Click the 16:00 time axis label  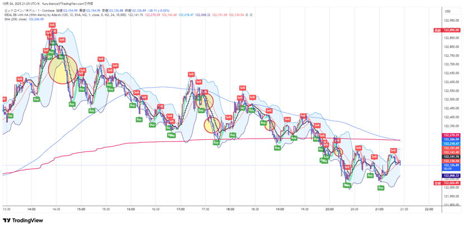pyautogui.click(x=130, y=209)
